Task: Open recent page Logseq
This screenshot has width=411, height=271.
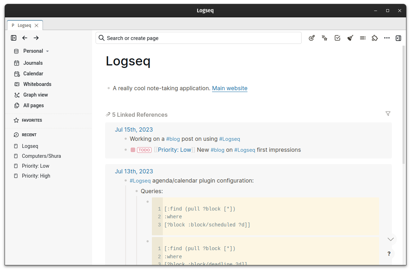Action: click(30, 146)
